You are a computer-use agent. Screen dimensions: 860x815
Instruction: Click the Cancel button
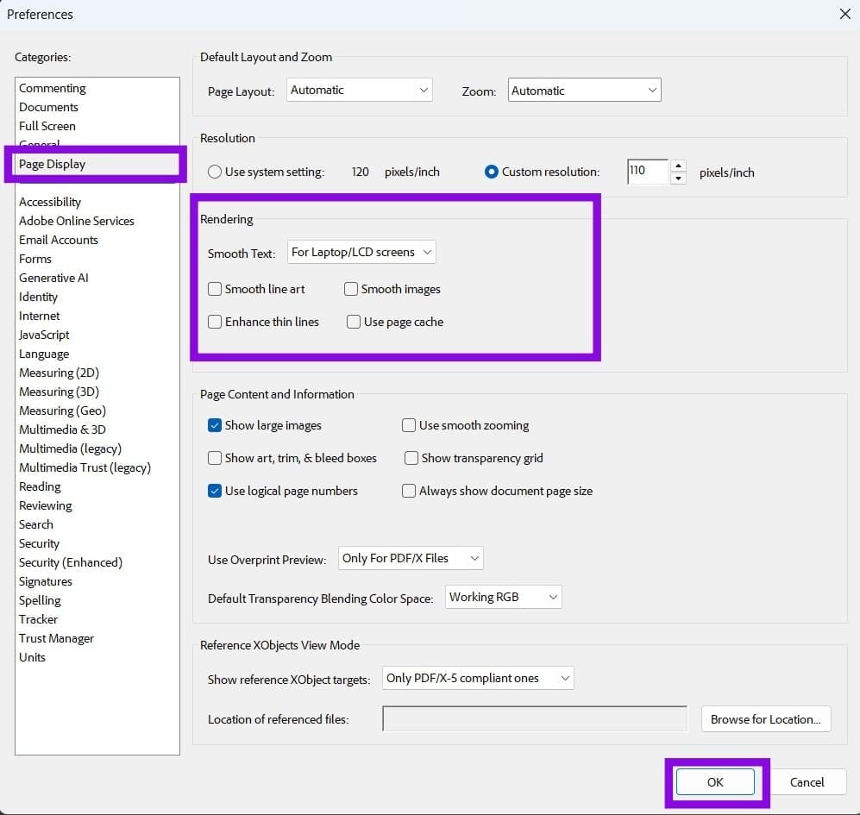click(x=807, y=781)
